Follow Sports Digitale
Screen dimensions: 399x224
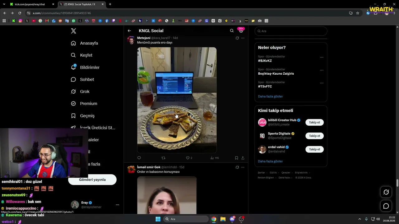tap(315, 136)
